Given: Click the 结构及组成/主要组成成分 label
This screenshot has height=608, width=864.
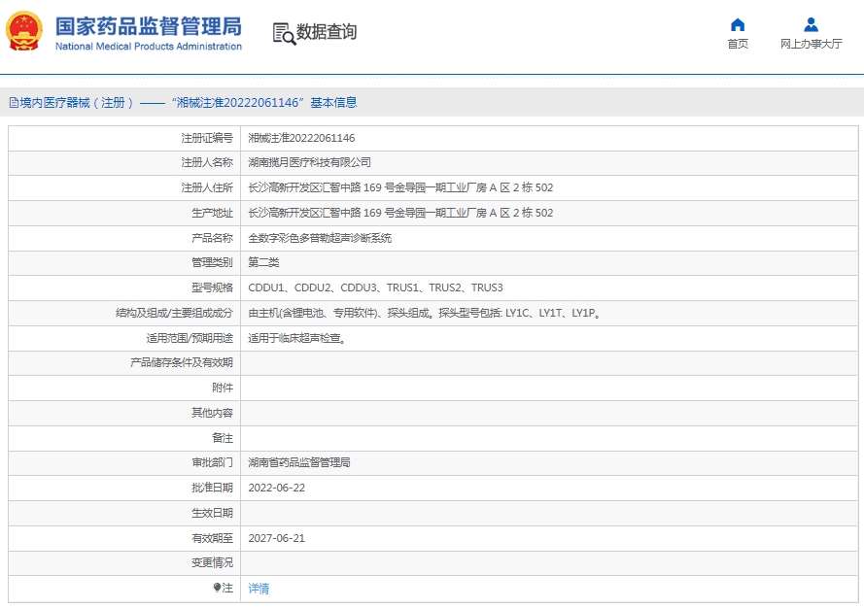Looking at the screenshot, I should (x=174, y=313).
